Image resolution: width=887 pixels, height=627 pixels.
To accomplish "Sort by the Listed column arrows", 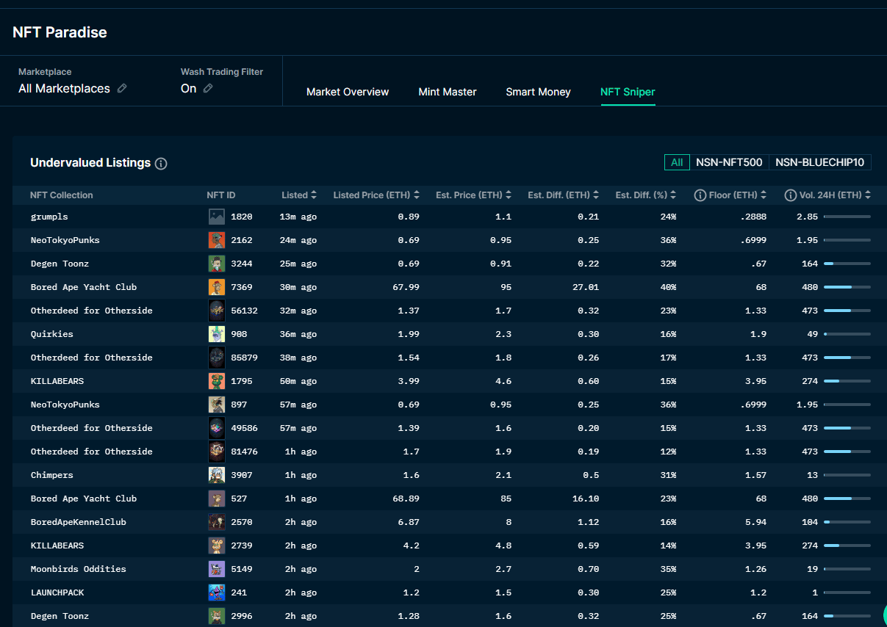I will [x=314, y=195].
